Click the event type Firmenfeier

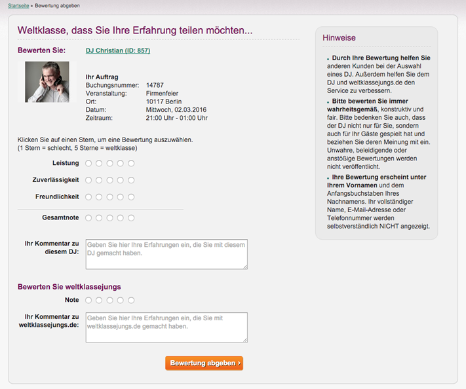[162, 93]
